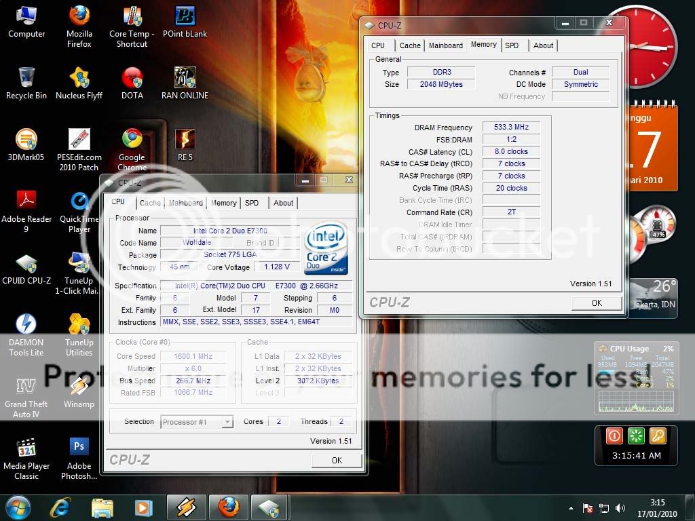
Task: Select the Adobe Reader 9 icon
Action: coord(26,212)
